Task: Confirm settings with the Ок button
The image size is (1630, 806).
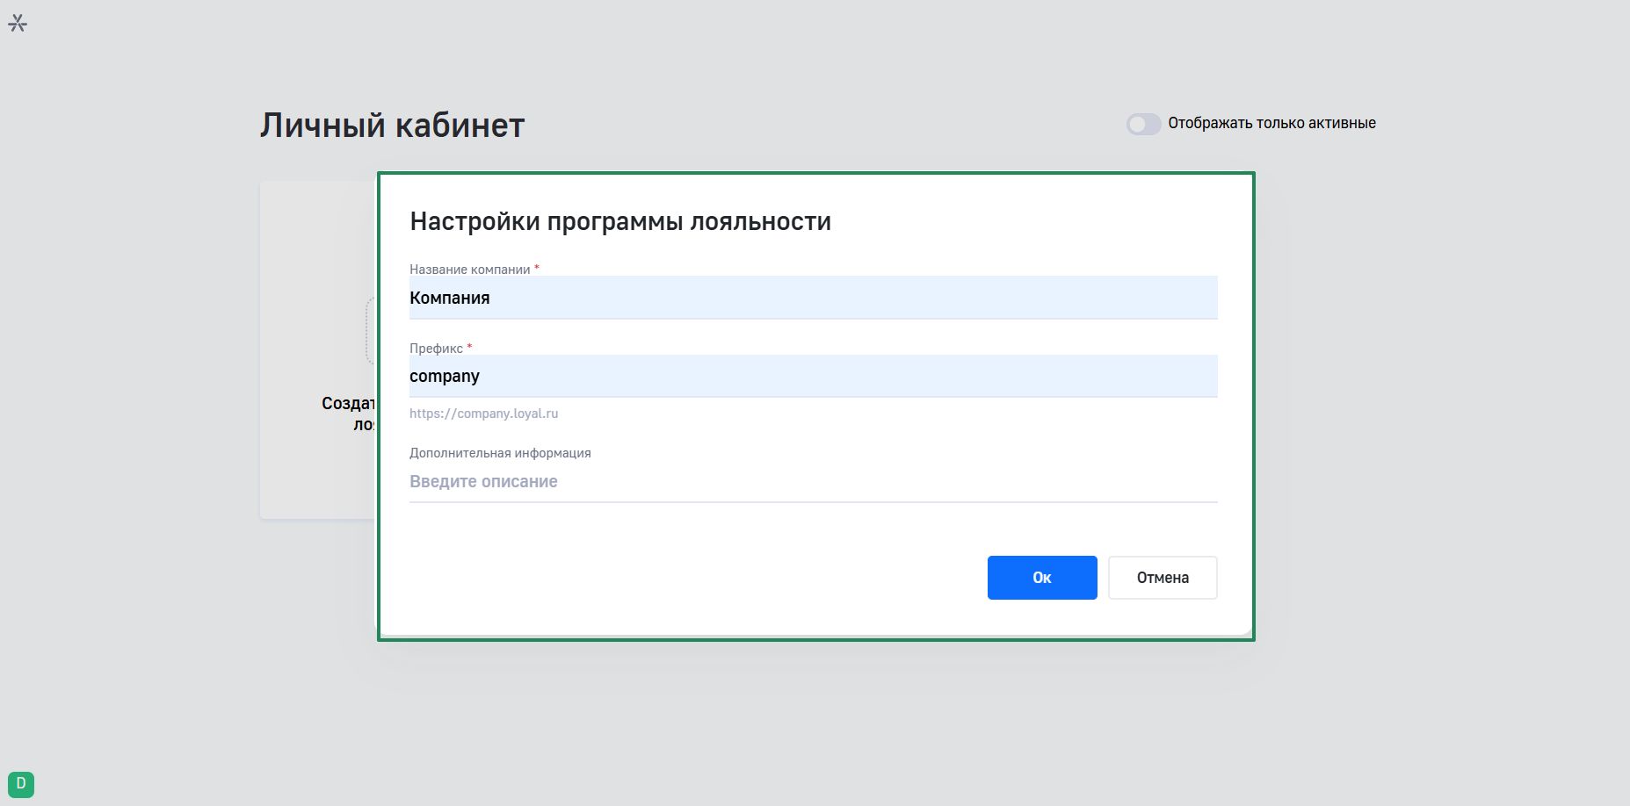Action: point(1041,578)
